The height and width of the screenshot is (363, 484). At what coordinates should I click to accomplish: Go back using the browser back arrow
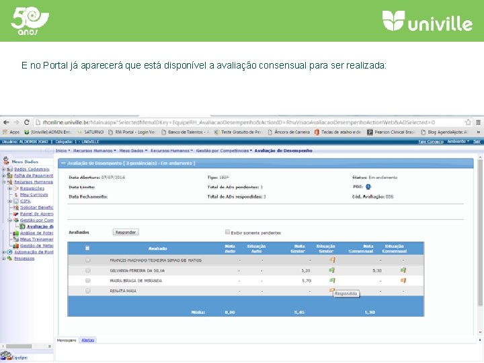6,122
